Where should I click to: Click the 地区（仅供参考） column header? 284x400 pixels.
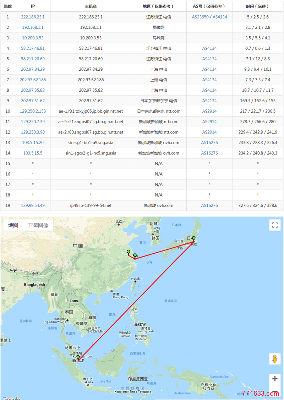click(159, 6)
